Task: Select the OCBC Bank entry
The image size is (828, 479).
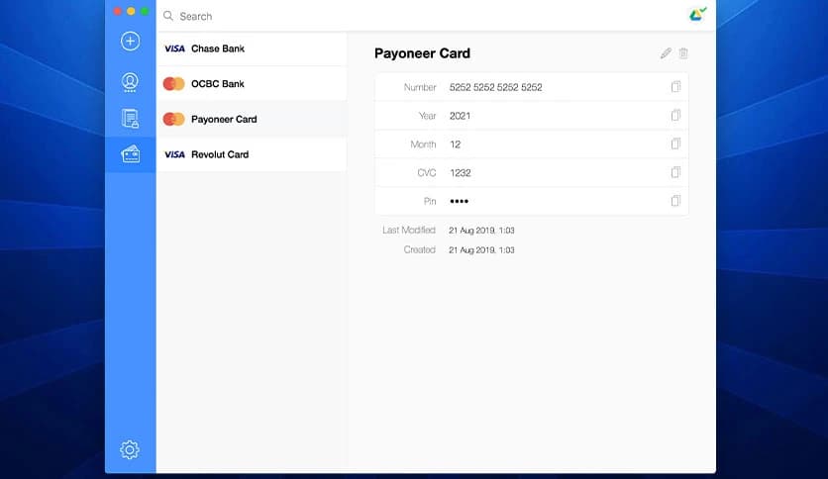Action: pyautogui.click(x=252, y=83)
